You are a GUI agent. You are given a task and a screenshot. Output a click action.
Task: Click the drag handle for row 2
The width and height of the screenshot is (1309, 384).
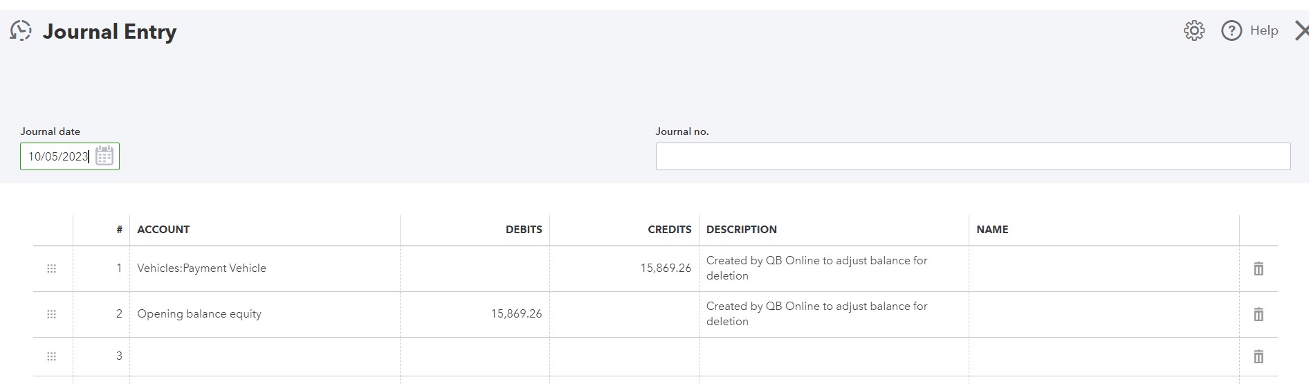51,314
